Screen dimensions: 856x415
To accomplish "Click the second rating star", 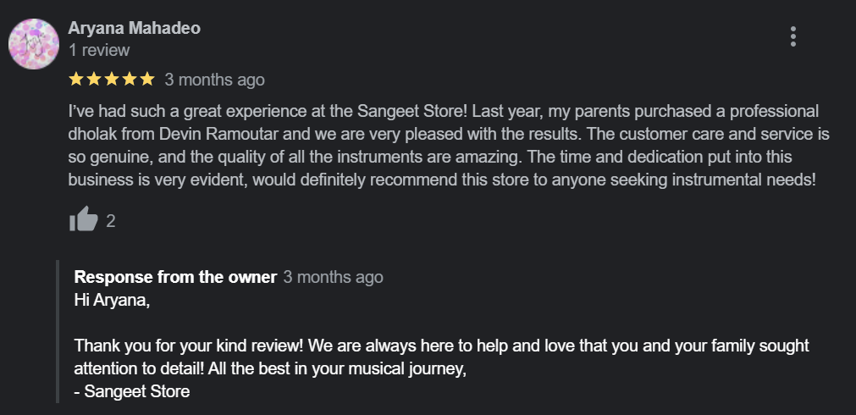I will pyautogui.click(x=93, y=80).
